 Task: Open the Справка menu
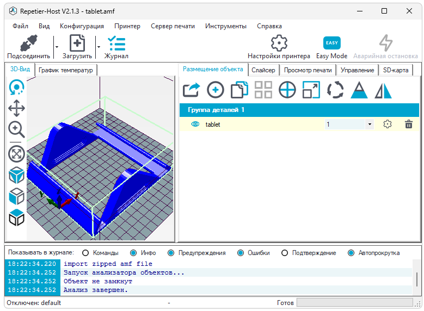pyautogui.click(x=269, y=26)
